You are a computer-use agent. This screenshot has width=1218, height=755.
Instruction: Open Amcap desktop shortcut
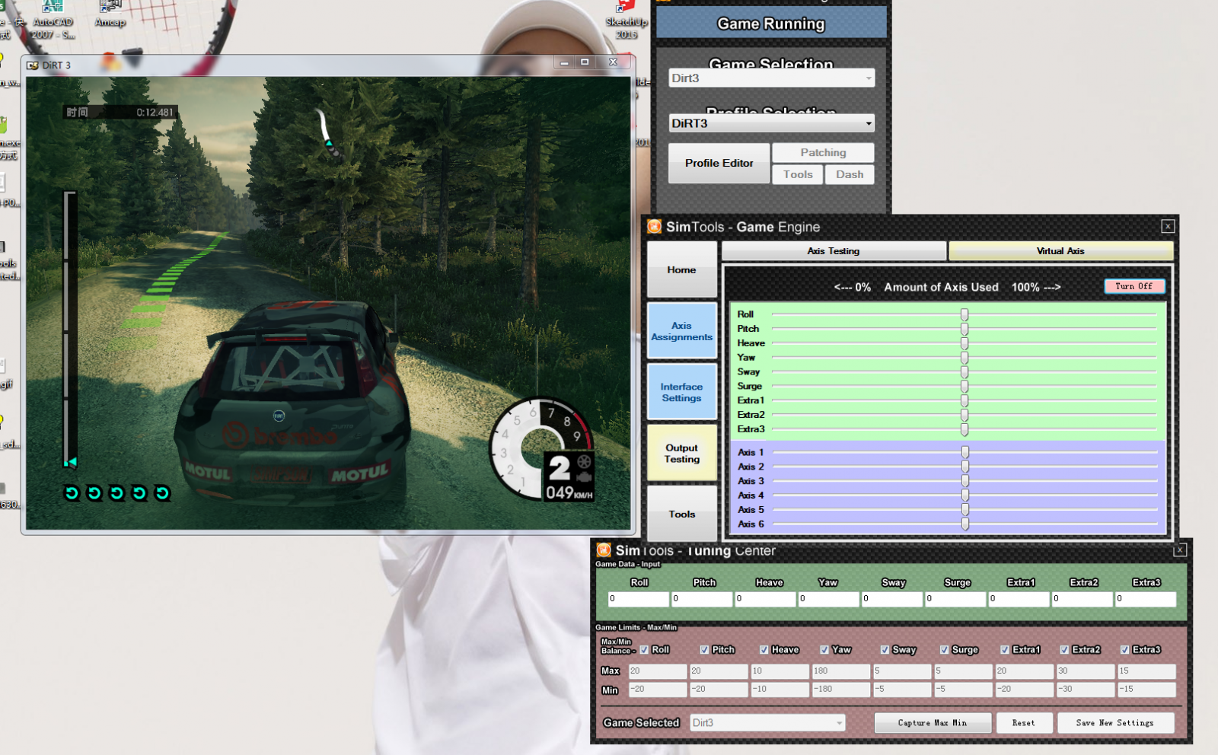[x=110, y=14]
